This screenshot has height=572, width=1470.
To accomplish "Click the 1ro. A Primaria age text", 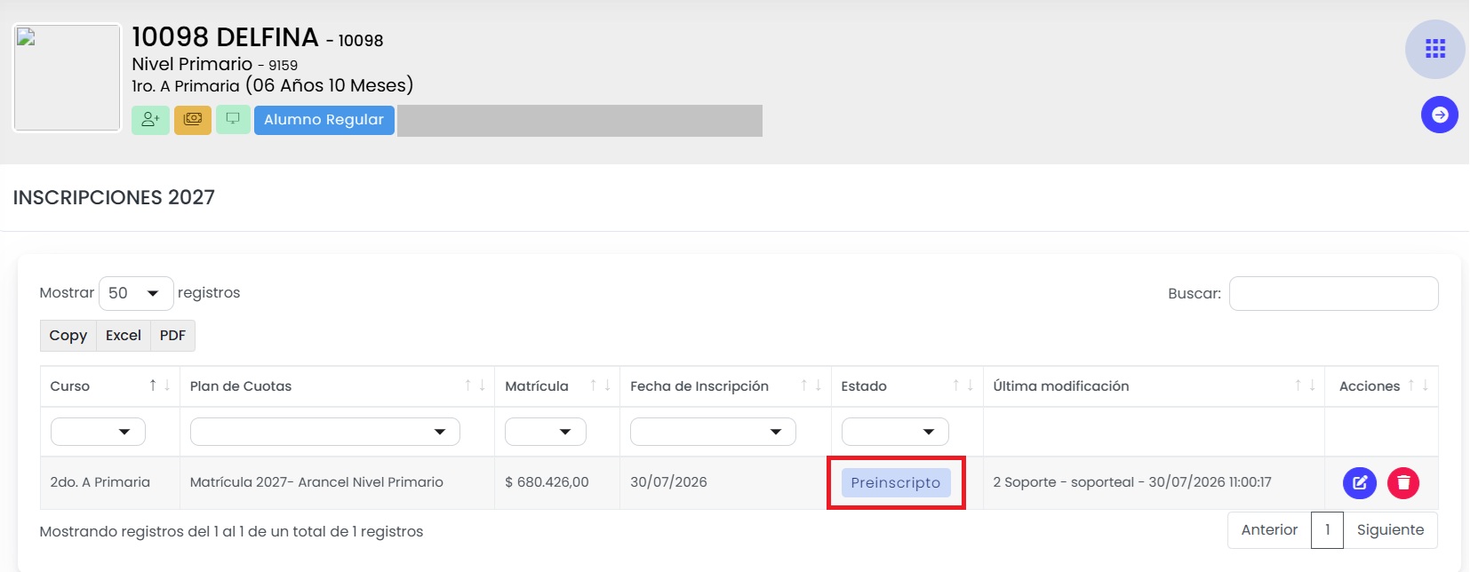I will tap(272, 85).
